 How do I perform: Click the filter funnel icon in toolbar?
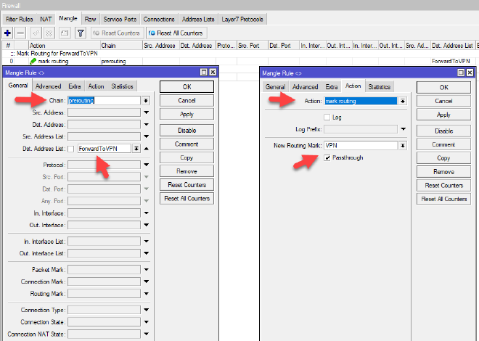pyautogui.click(x=81, y=33)
